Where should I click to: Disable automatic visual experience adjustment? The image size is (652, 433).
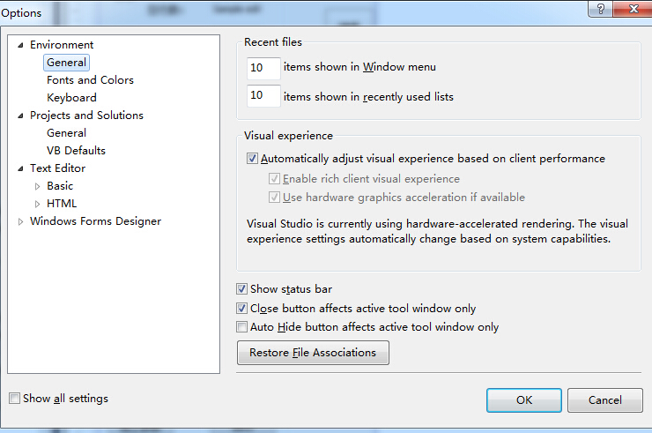click(252, 159)
